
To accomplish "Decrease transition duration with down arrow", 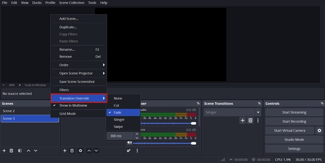I will click(x=137, y=138).
